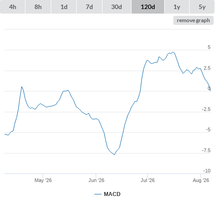Click the 5 y-axis value label
Viewport: 215px width, 206px height.
point(209,47)
